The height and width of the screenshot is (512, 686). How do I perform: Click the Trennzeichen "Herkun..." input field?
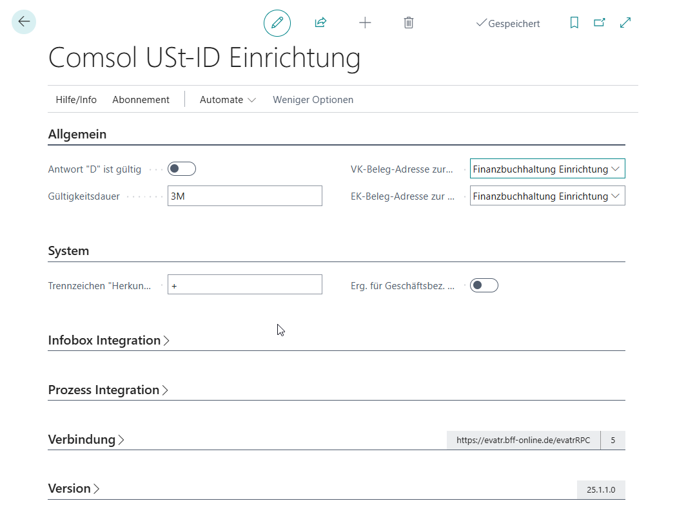(x=245, y=285)
